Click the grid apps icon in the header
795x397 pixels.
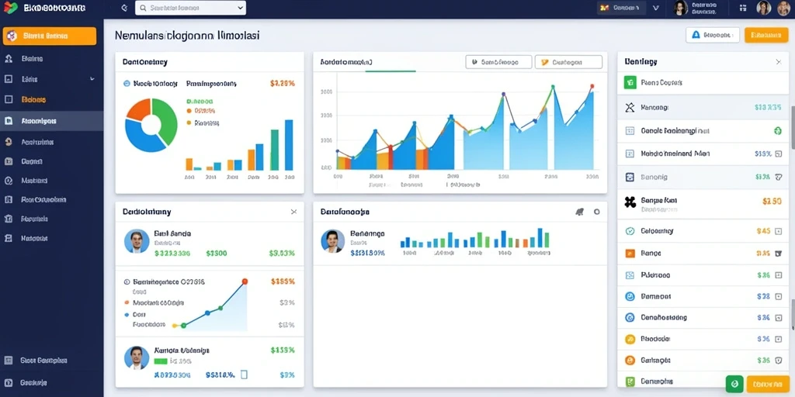743,8
